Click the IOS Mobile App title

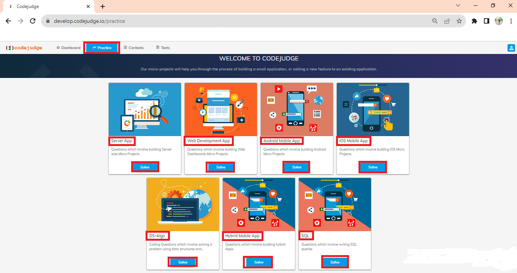[354, 141]
